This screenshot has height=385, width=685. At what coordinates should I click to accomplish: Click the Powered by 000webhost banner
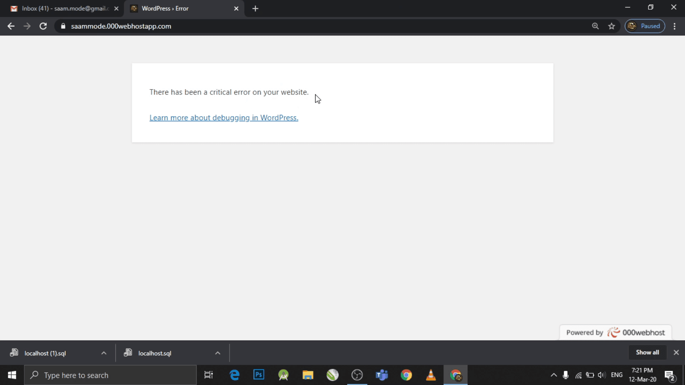(x=615, y=333)
